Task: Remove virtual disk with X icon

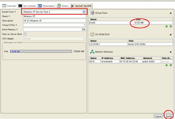Action: [171, 26]
